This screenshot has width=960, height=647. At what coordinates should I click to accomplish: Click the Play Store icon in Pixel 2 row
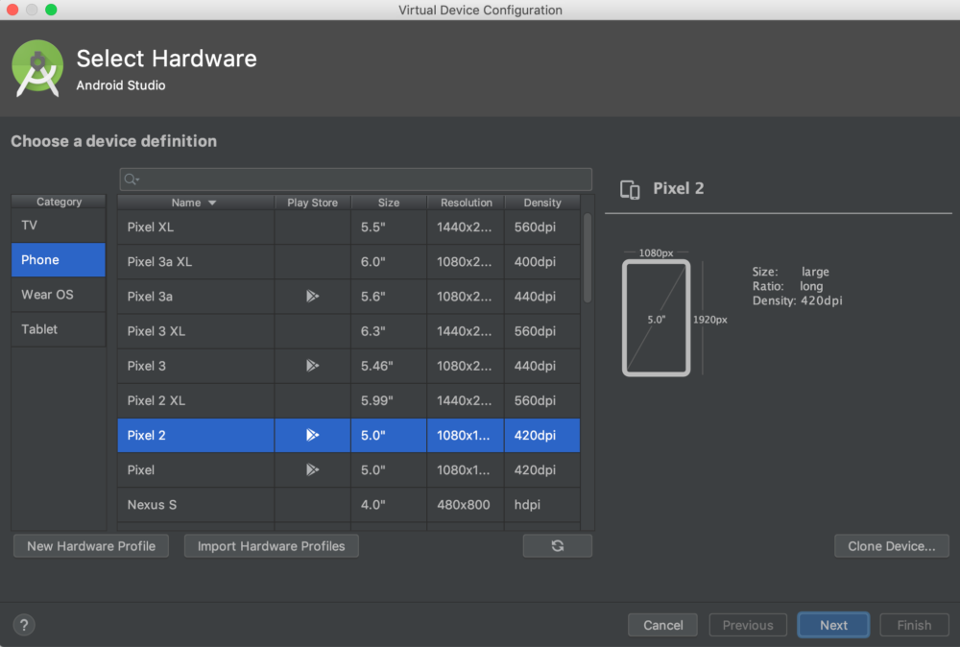coord(312,435)
